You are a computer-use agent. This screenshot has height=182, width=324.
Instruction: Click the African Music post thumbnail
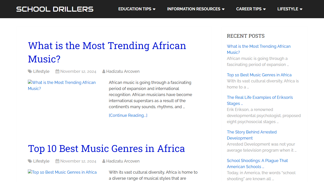[62, 85]
